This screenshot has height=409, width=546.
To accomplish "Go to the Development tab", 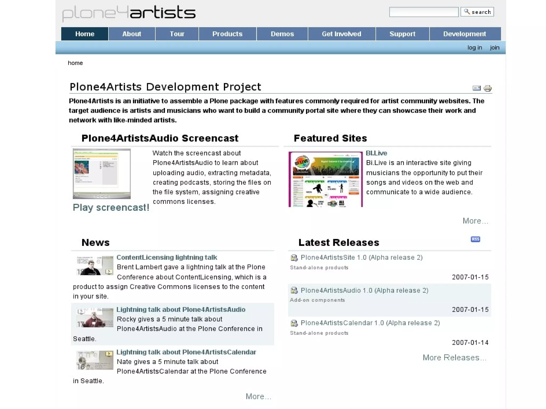I will tap(464, 34).
